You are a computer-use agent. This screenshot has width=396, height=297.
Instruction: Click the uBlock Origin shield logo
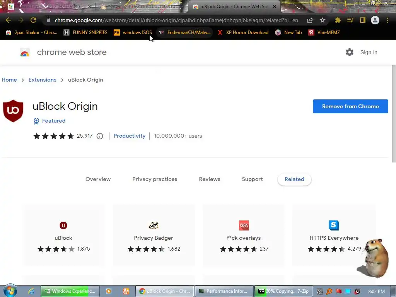[13, 111]
